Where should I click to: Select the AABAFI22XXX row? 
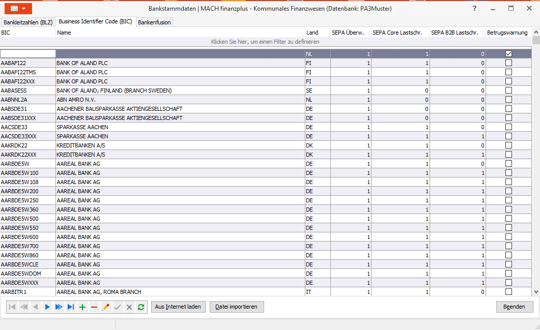pos(266,81)
